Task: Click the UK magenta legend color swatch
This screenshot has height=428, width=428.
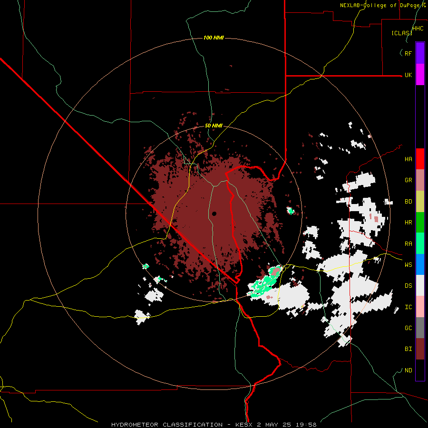Action: (420, 75)
